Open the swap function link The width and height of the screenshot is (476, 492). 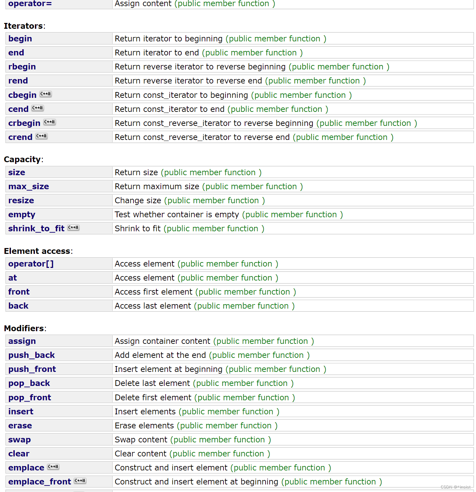pos(20,440)
